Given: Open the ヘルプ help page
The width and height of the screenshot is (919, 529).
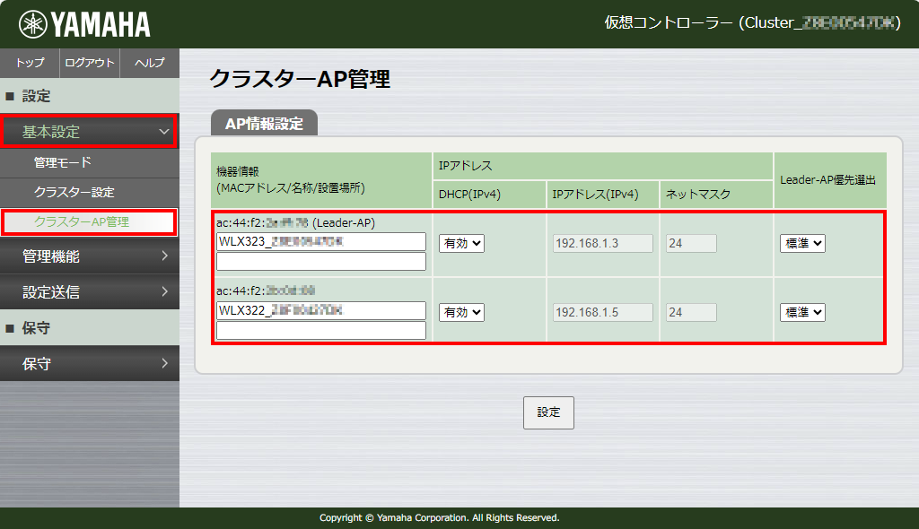Looking at the screenshot, I should (x=149, y=63).
